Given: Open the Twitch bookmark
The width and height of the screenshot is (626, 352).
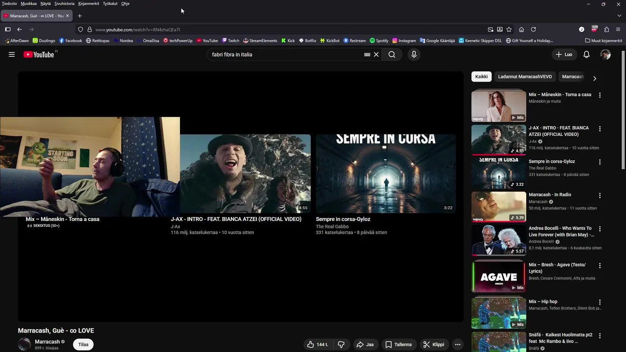Looking at the screenshot, I should [230, 41].
